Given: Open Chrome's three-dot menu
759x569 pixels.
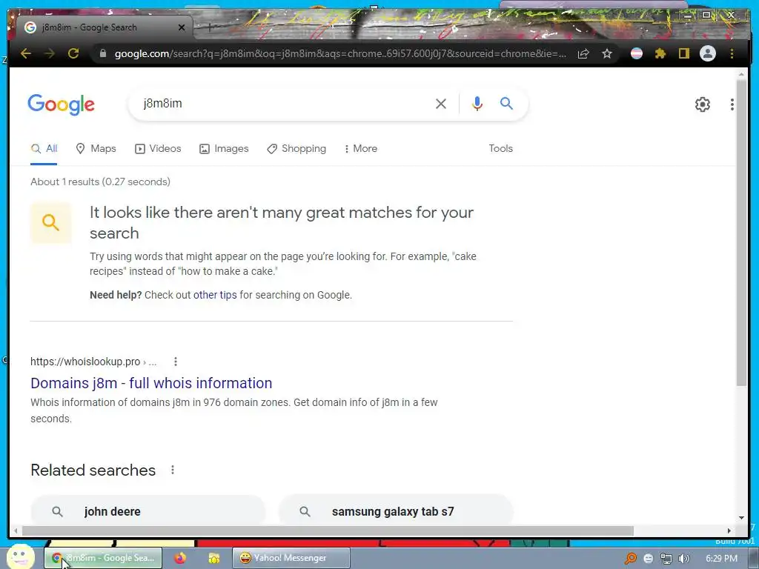Looking at the screenshot, I should [x=732, y=53].
